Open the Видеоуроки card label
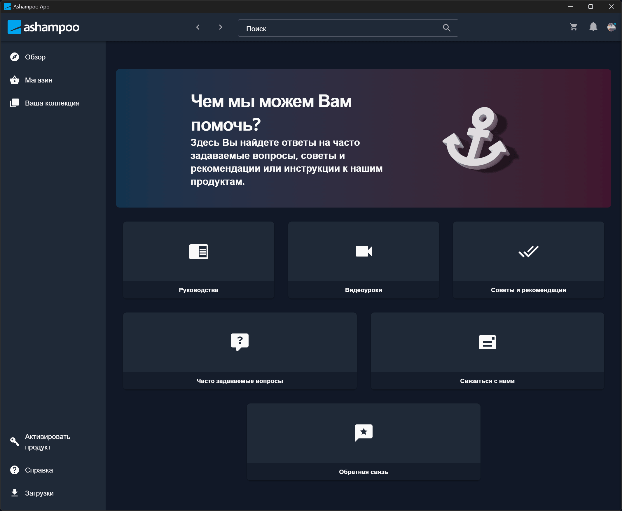This screenshot has height=511, width=622. [364, 290]
